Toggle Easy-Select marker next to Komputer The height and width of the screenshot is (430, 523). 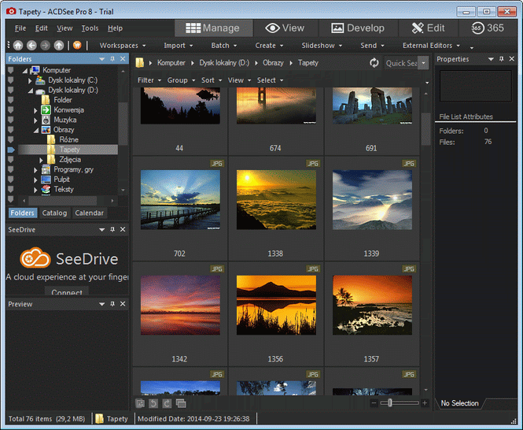coord(11,70)
